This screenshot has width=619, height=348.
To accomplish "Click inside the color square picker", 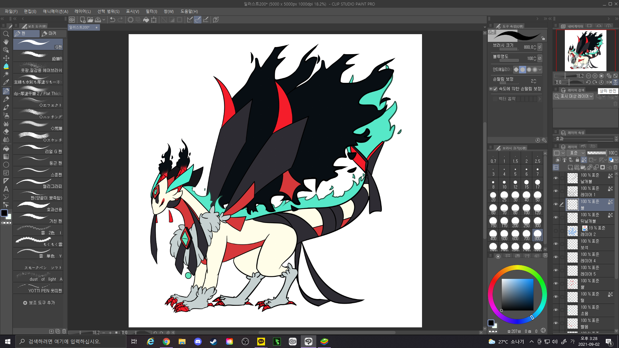I will coord(517,294).
